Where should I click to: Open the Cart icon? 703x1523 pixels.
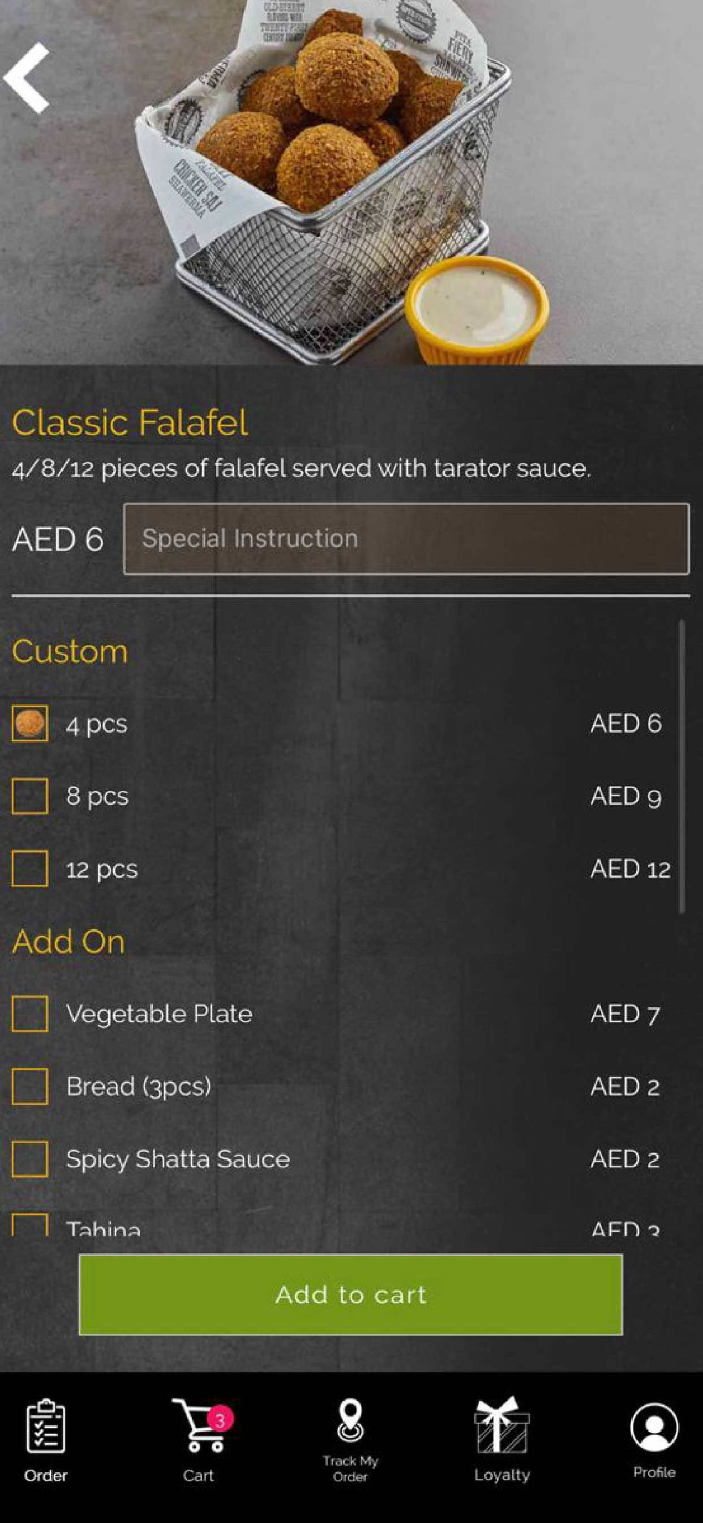(199, 1427)
